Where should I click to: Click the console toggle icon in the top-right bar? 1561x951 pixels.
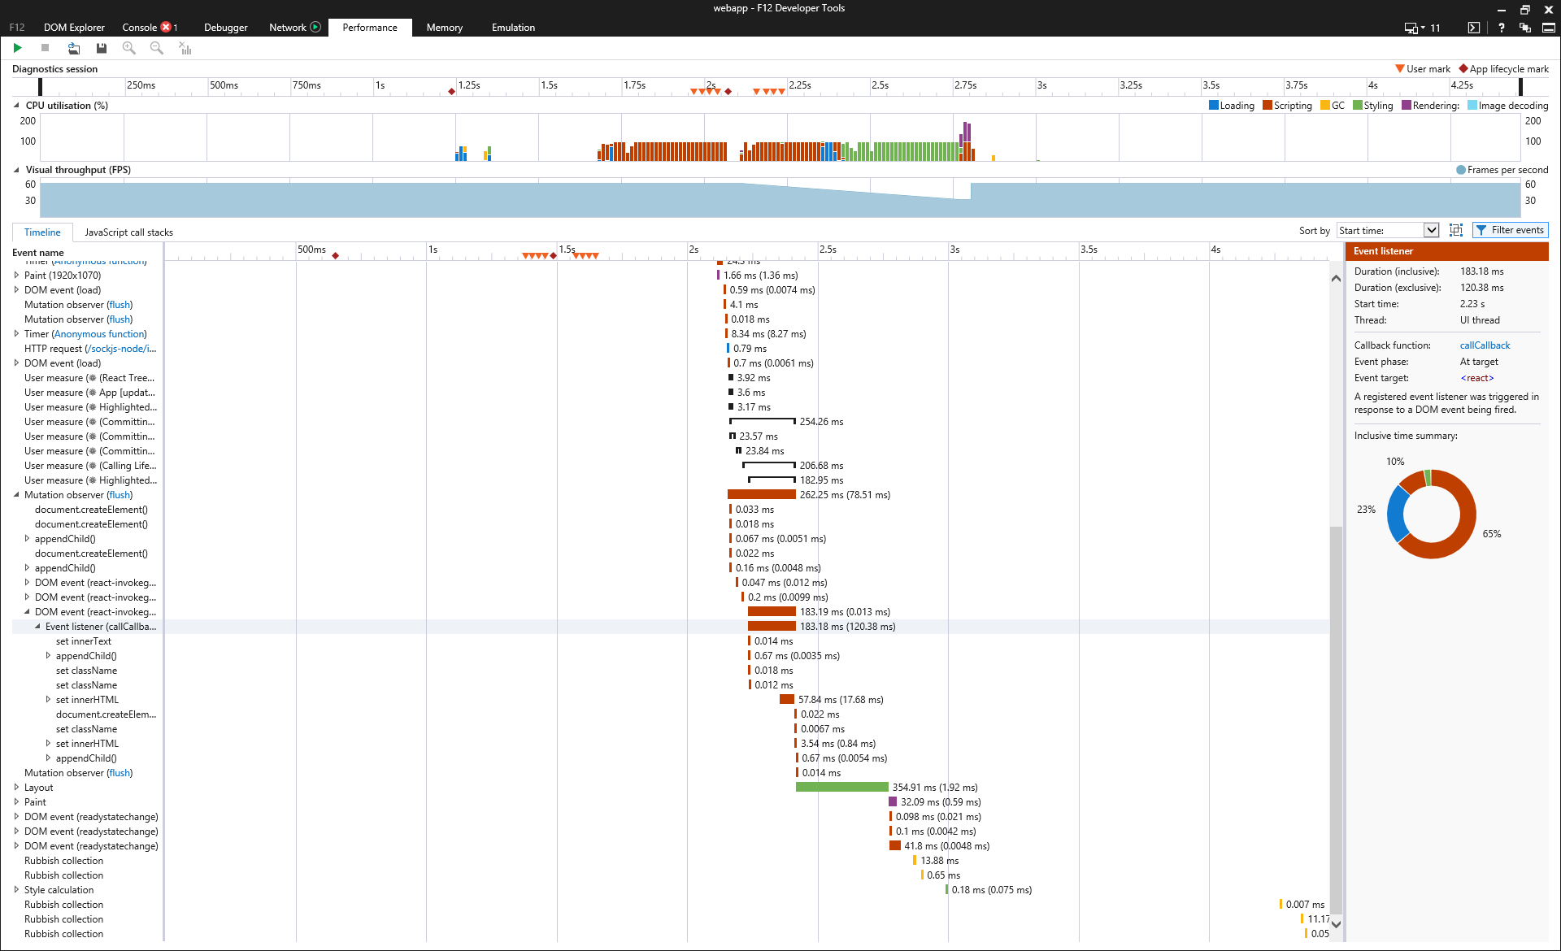click(1473, 28)
